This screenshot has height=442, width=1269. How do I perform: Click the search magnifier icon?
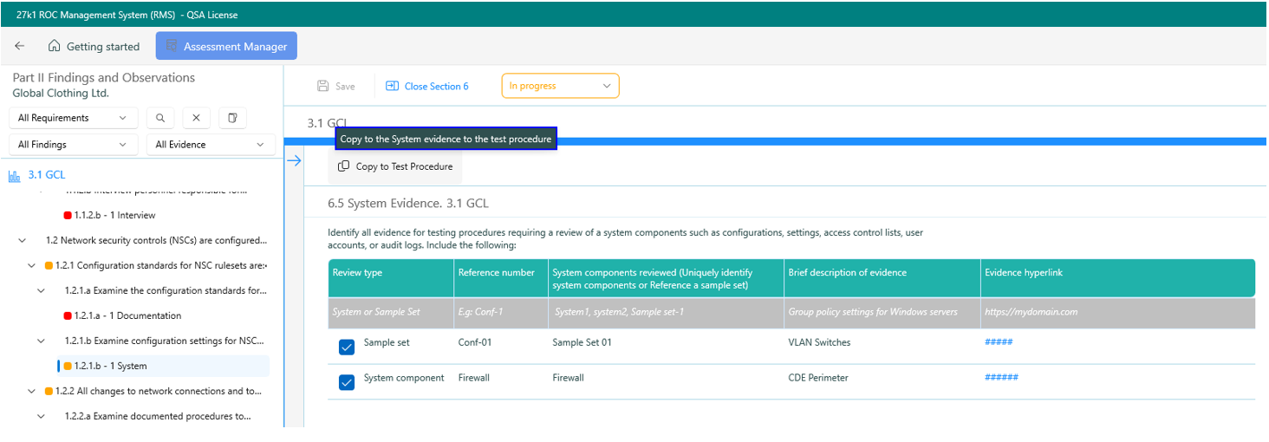pos(160,118)
